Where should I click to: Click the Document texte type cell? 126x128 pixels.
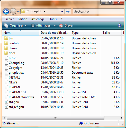pyautogui.click(x=83, y=73)
